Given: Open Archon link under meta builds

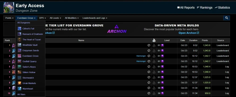Looking at the screenshot, I should (x=189, y=33).
